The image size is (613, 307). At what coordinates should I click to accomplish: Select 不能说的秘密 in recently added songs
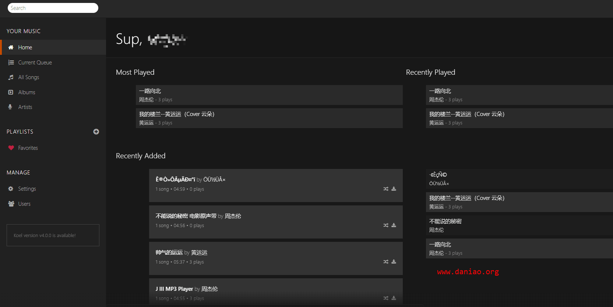[x=519, y=225]
